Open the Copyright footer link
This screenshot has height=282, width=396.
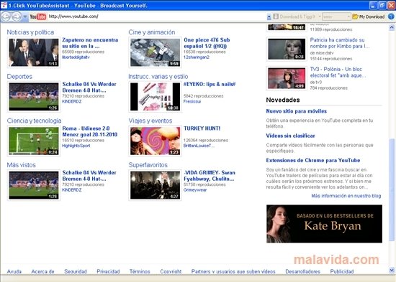[171, 271]
